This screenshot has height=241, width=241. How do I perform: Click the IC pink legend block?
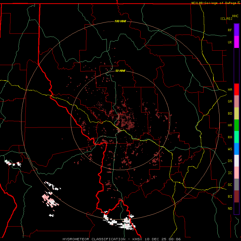point(236,173)
